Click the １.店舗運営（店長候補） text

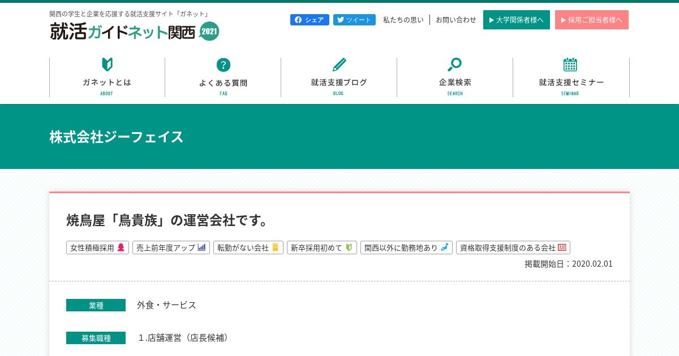[x=184, y=338]
